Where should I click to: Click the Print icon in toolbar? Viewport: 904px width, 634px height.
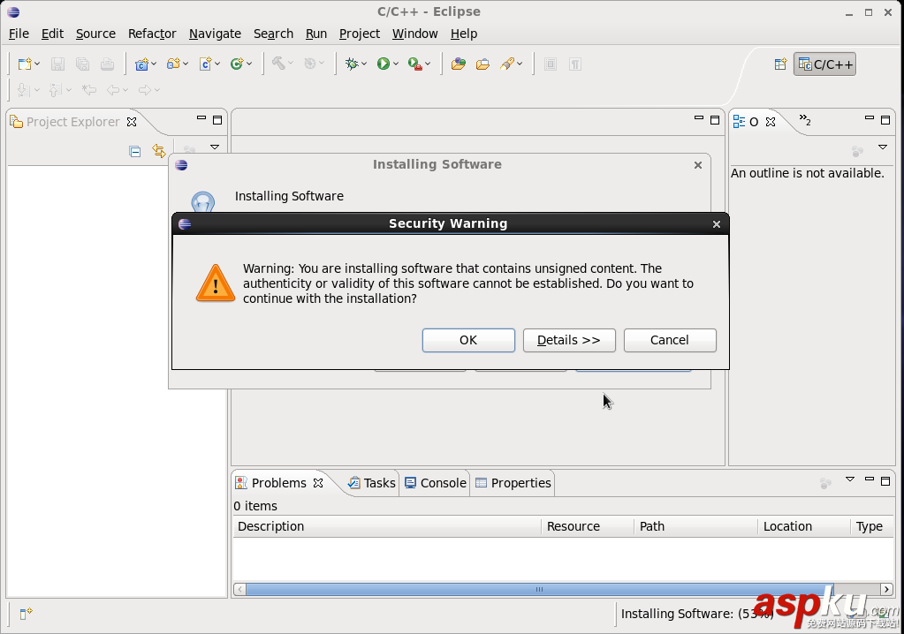coord(107,64)
